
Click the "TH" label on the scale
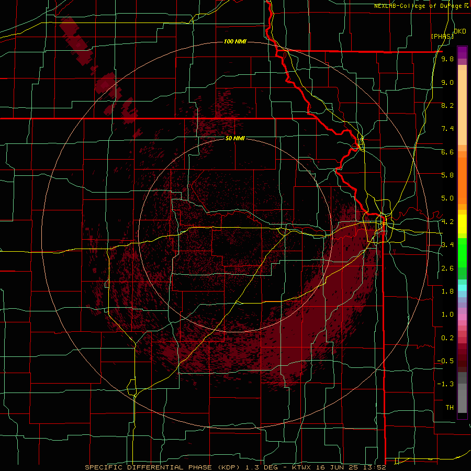[x=450, y=408]
